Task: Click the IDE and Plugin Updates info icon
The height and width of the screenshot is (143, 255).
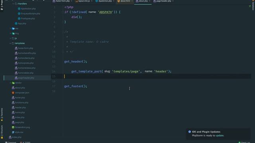Action: click(x=190, y=132)
